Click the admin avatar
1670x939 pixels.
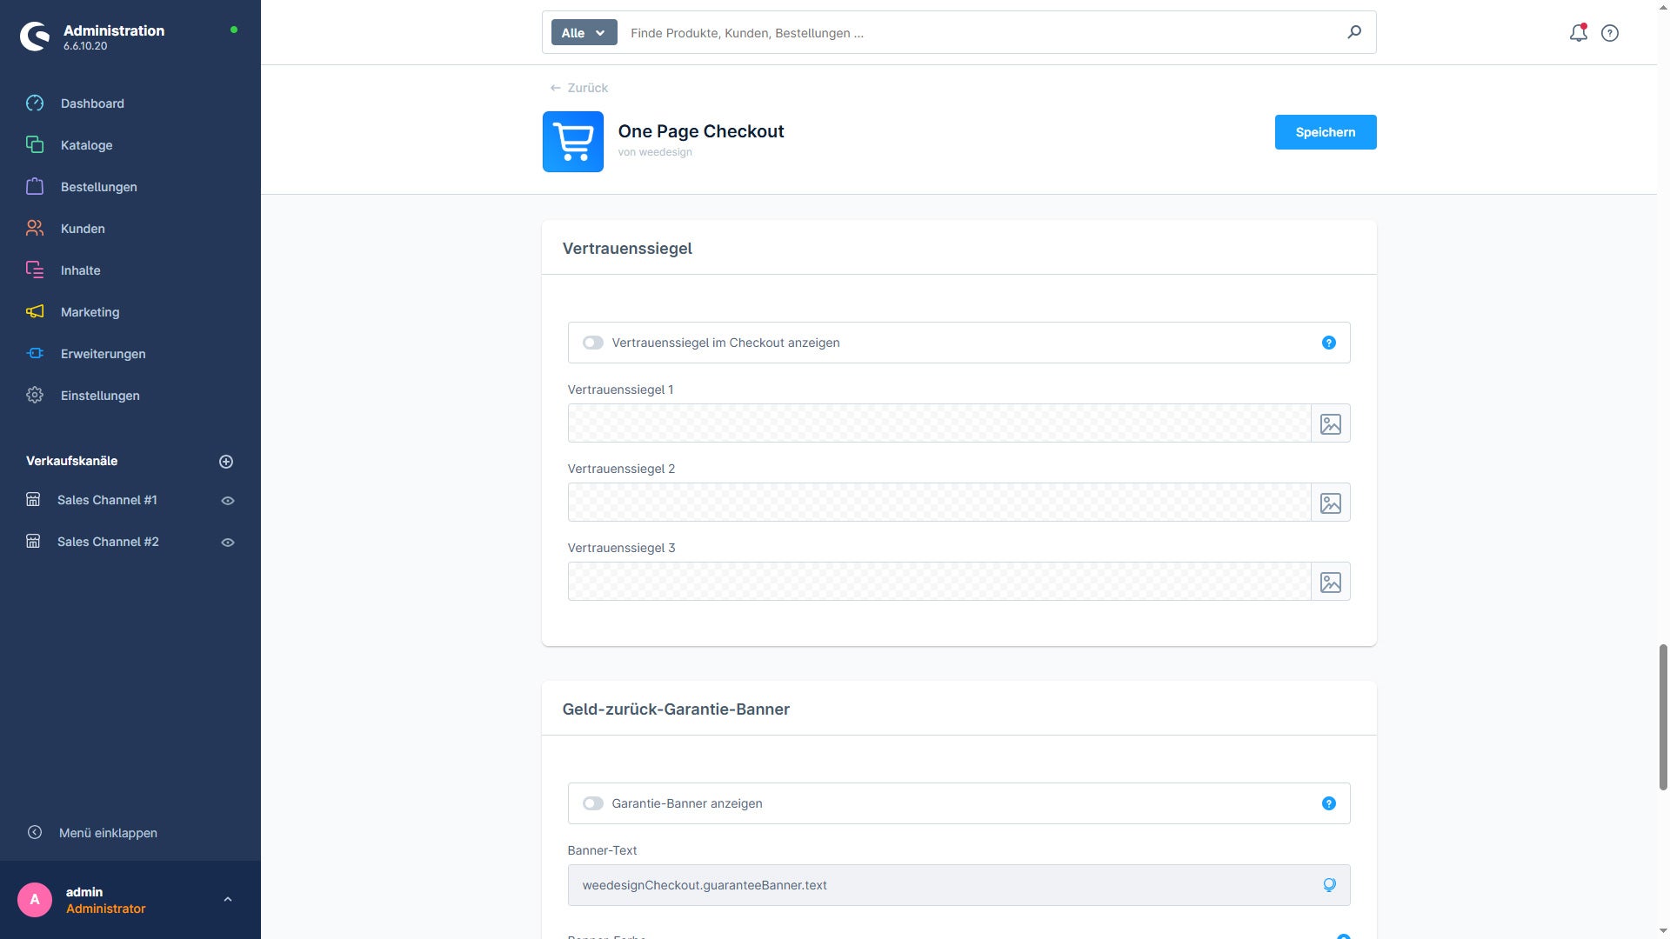tap(35, 900)
